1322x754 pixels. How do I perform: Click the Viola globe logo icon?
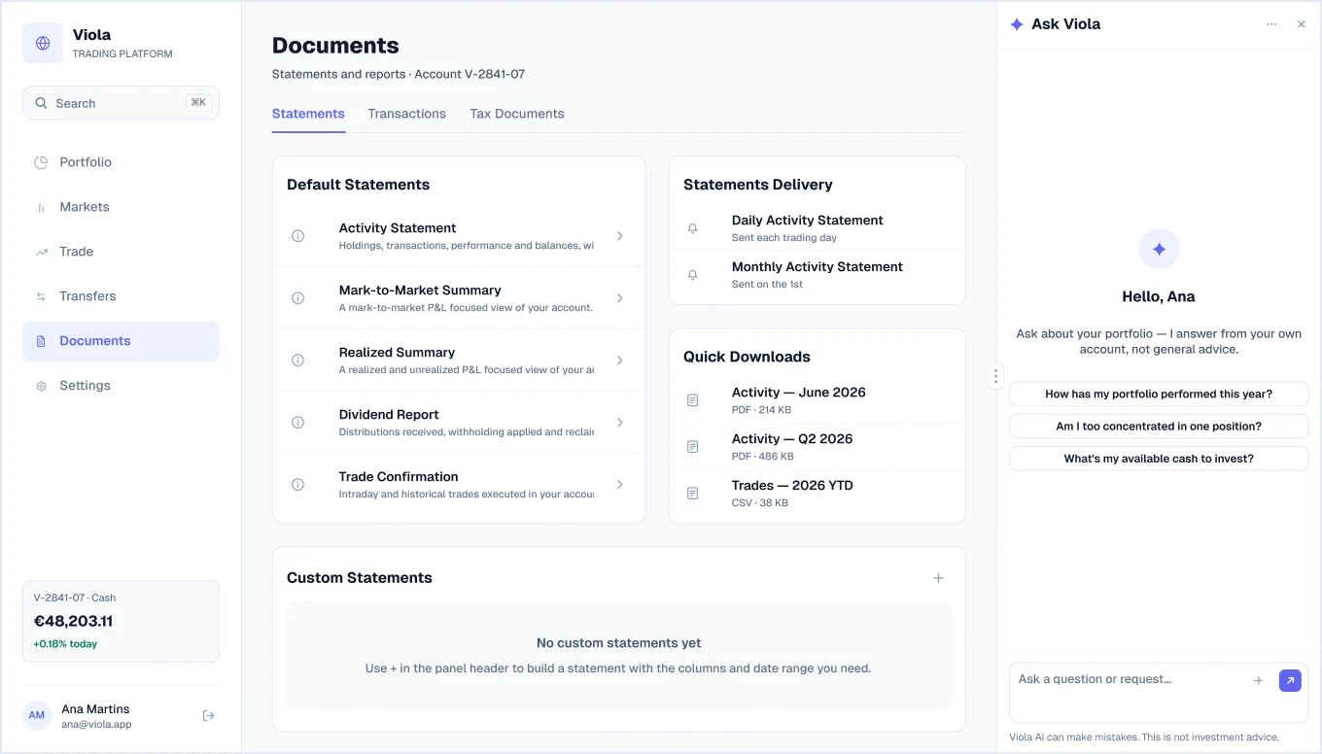pos(43,44)
